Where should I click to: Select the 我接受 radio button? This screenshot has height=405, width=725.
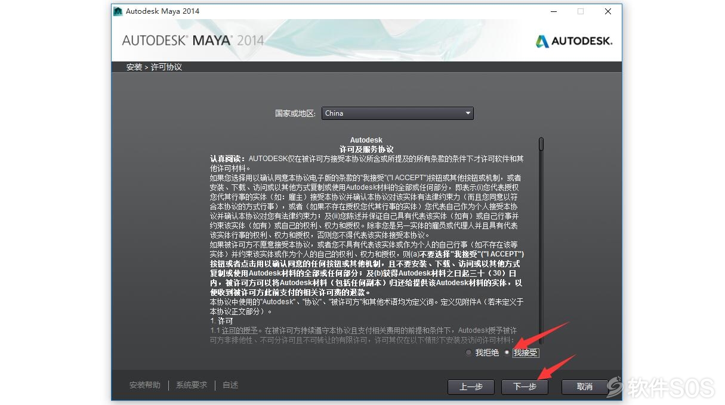tap(507, 353)
